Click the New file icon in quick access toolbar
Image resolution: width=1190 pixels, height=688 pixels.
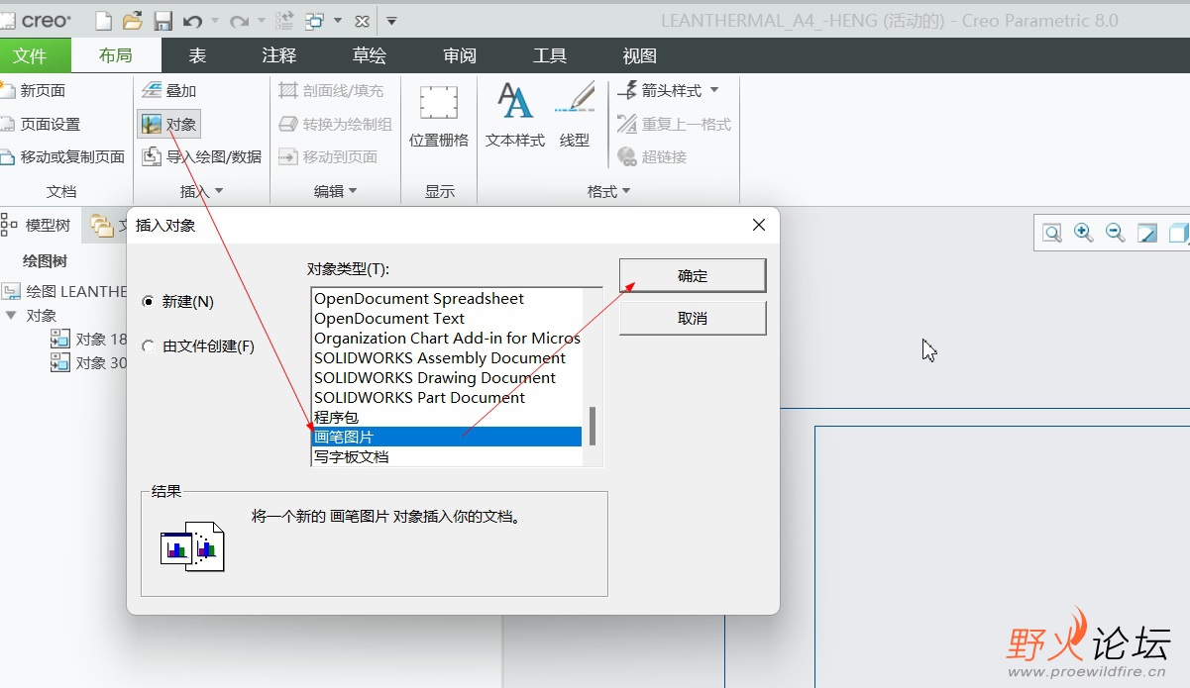point(104,20)
